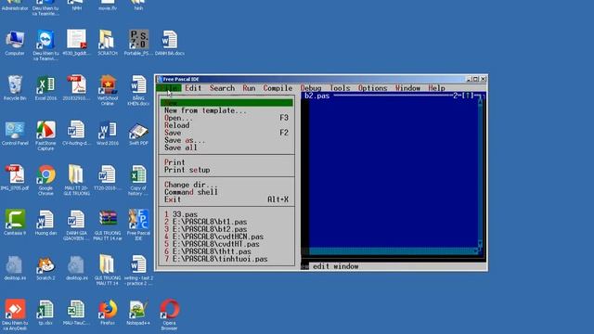Choose Command shell in the File menu
The width and height of the screenshot is (594, 334).
point(226,192)
